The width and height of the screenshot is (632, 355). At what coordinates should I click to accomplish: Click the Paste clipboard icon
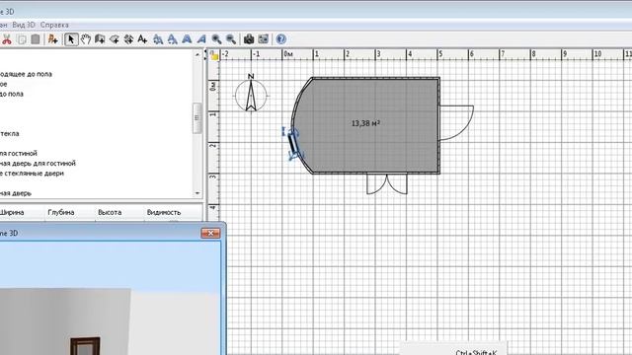(36, 39)
